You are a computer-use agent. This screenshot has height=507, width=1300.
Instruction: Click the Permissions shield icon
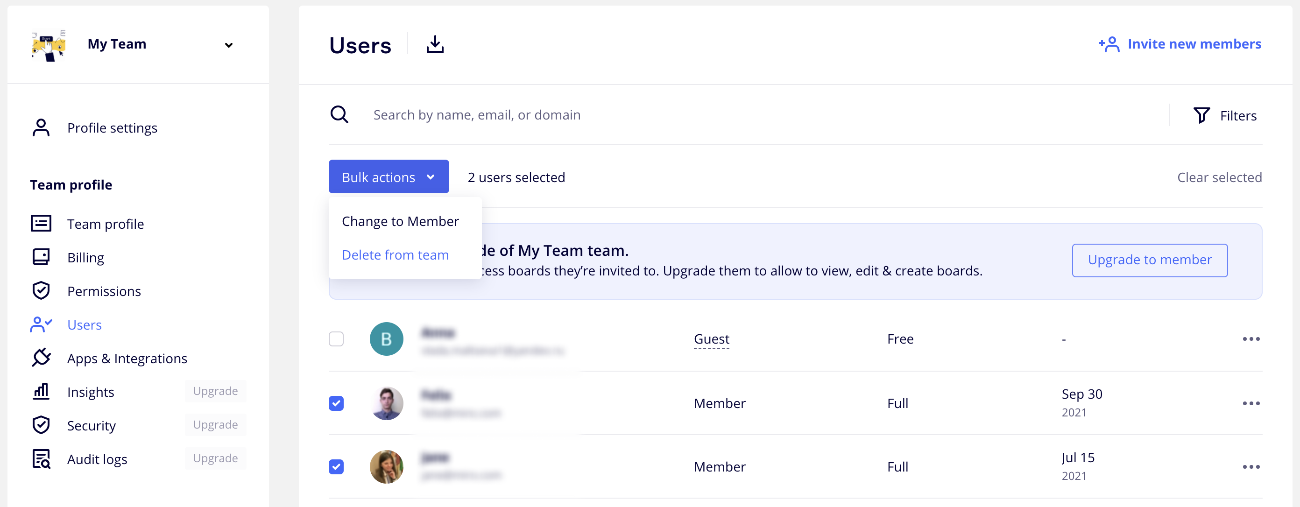[x=41, y=291]
